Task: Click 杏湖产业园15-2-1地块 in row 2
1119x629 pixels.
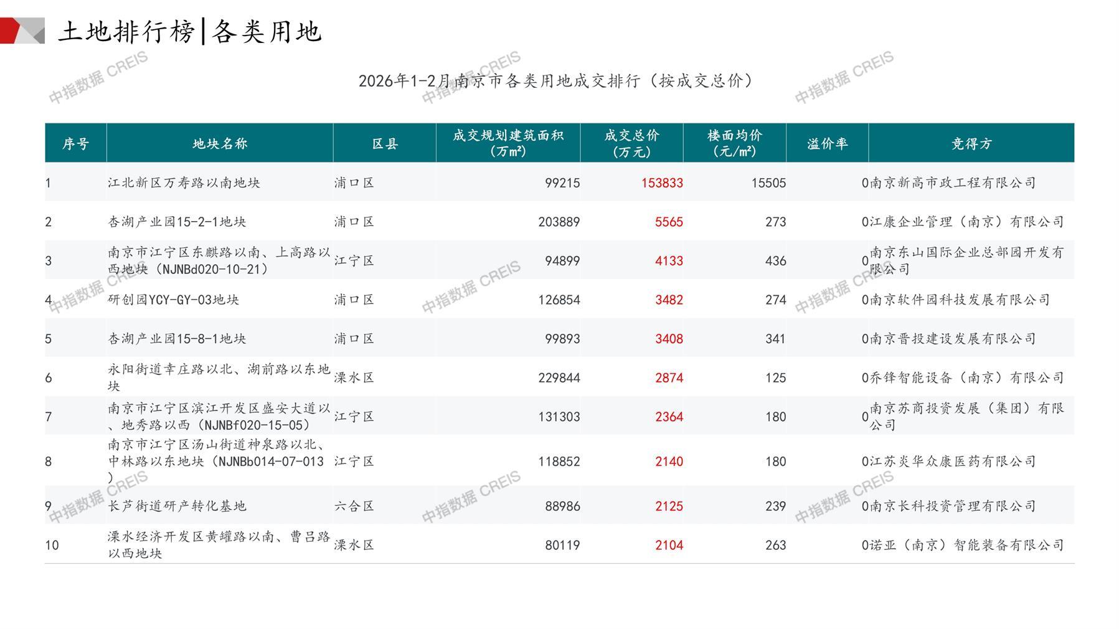Action: pos(177,222)
